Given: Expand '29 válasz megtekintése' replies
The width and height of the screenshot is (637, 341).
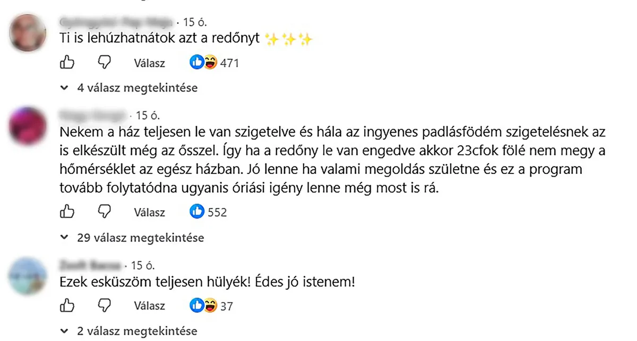Looking at the screenshot, I should [133, 238].
